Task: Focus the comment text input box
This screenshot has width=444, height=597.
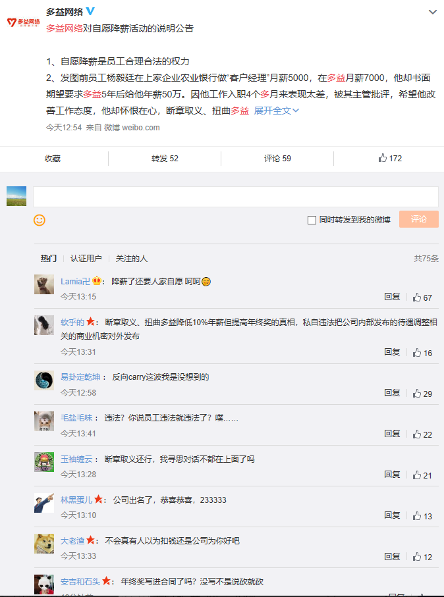Action: click(236, 197)
